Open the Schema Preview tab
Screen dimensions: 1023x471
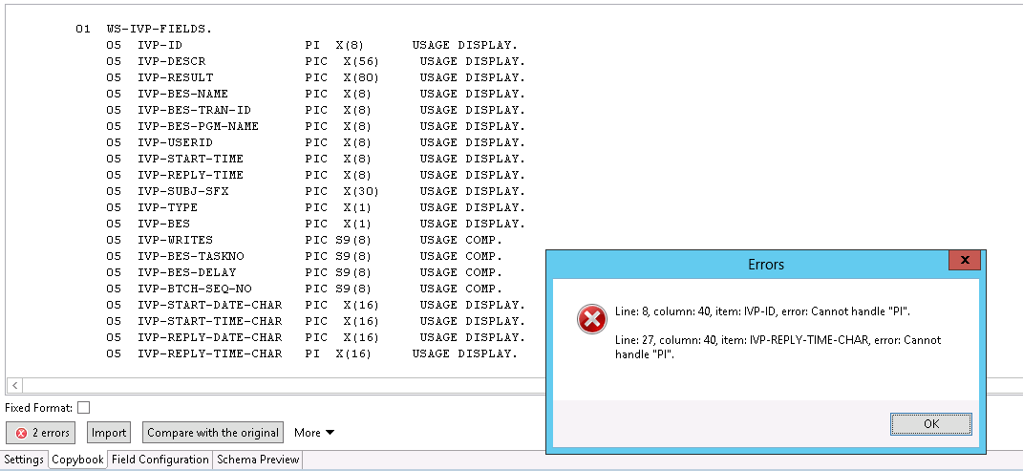click(x=258, y=460)
